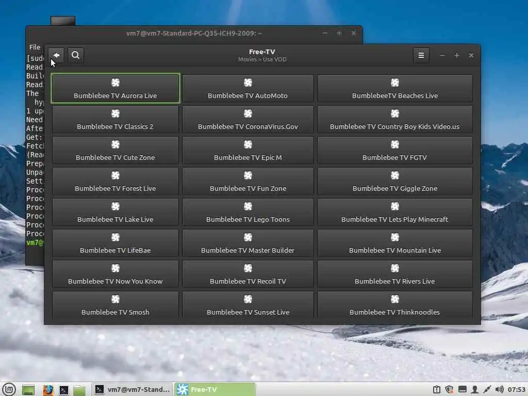Open Bumblebee TV LifeBae channel
Screen dimensions: 528x396
[x=115, y=243]
